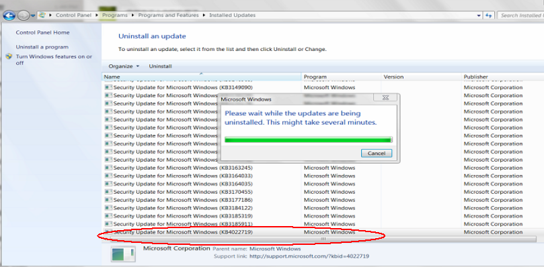This screenshot has height=267, width=544.
Task: Click the shield icon beside Turn Windows features
Action: tap(9, 57)
